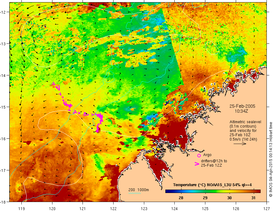This screenshot has width=273, height=211.
Task: Click the '25-Feb 12Z' drifter legend text
Action: [211, 165]
